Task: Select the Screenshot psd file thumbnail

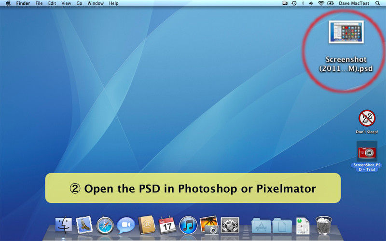Action: pyautogui.click(x=346, y=32)
